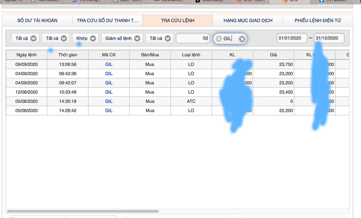Viewport: 361px width, 218px height.
Task: Expand the leftmost Tất cả filter dropdown
Action: click(25, 38)
